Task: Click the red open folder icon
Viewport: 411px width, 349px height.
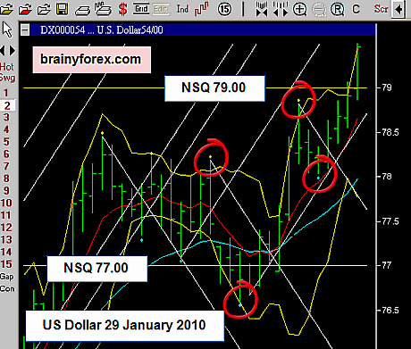Action: click(25, 9)
